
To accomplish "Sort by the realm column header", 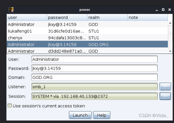I will coord(107,17).
